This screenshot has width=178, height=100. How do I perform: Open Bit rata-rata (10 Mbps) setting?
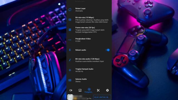pyautogui.click(x=89, y=20)
